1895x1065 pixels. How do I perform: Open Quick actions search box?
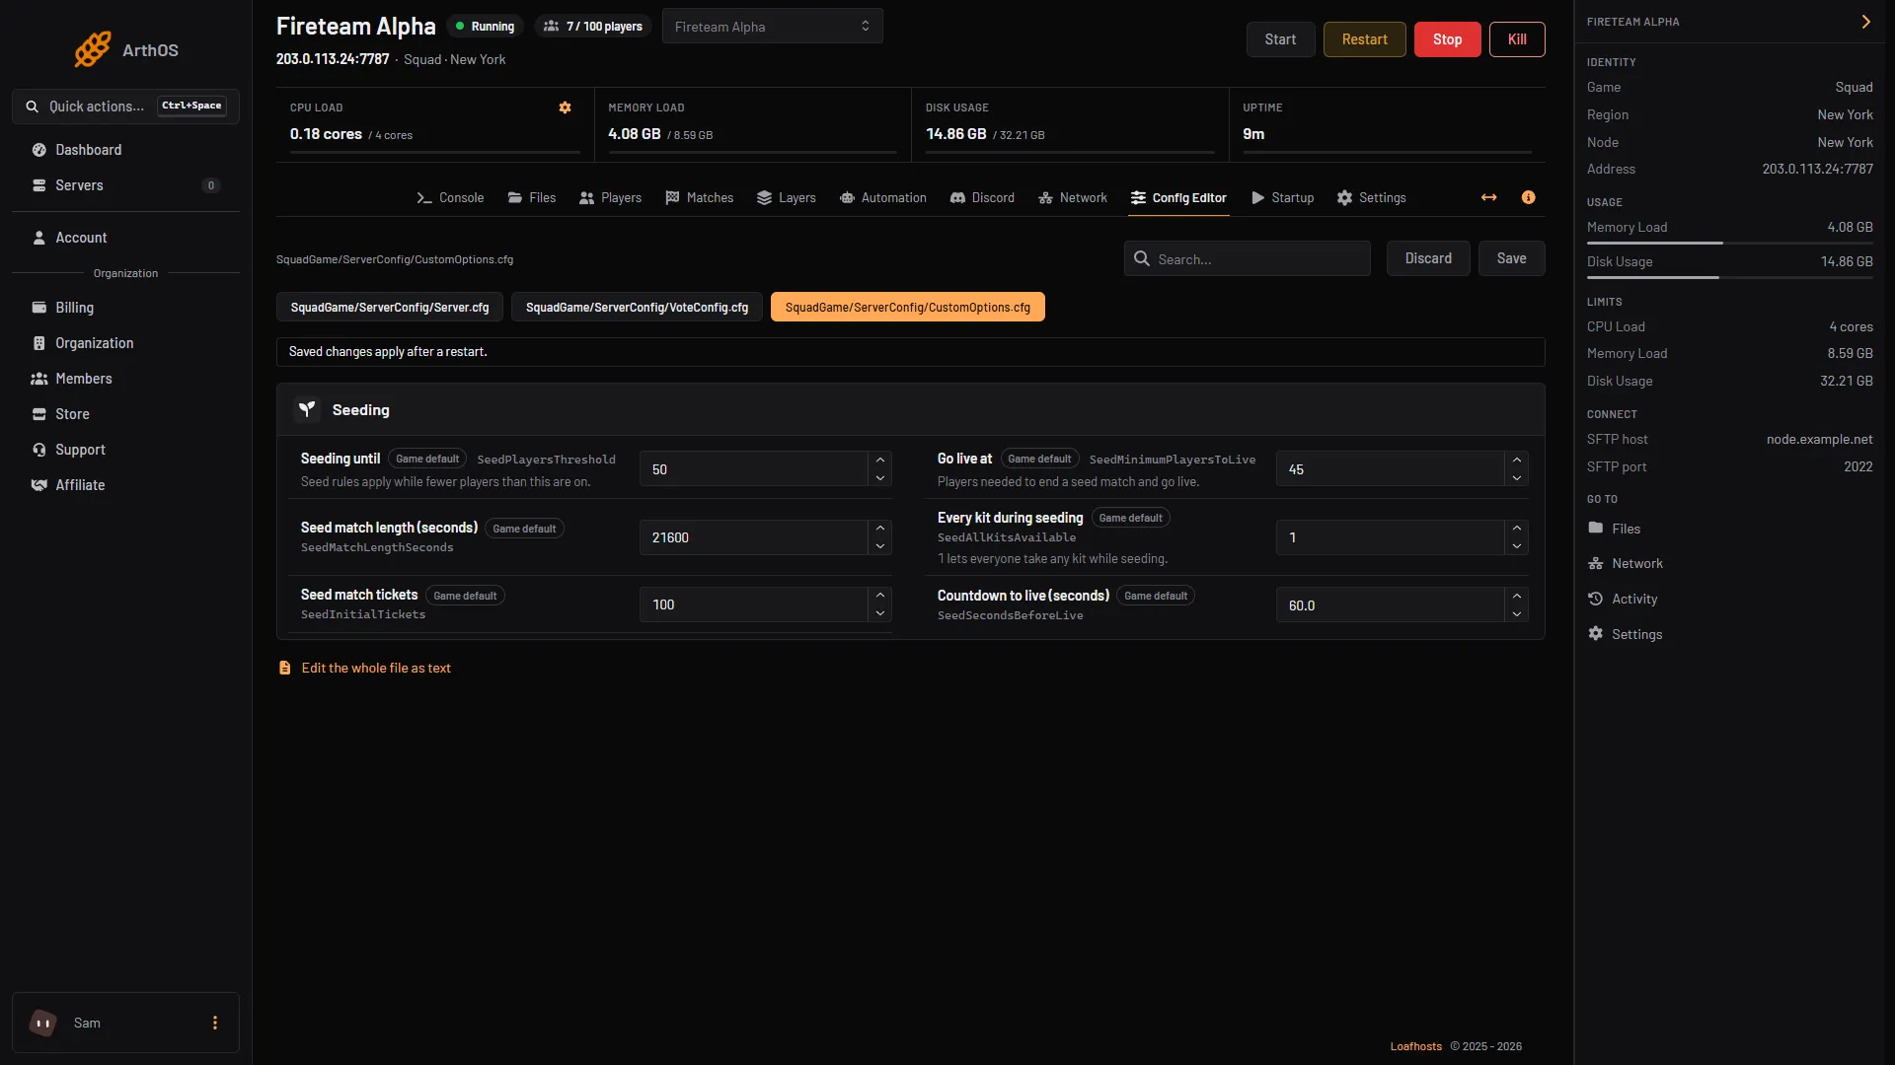pyautogui.click(x=125, y=106)
